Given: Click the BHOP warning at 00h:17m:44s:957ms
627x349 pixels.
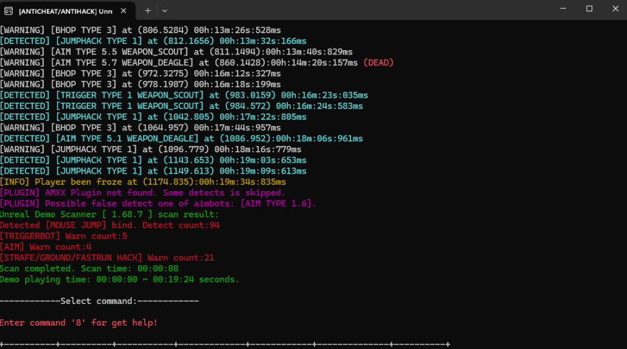Looking at the screenshot, I should tap(140, 128).
